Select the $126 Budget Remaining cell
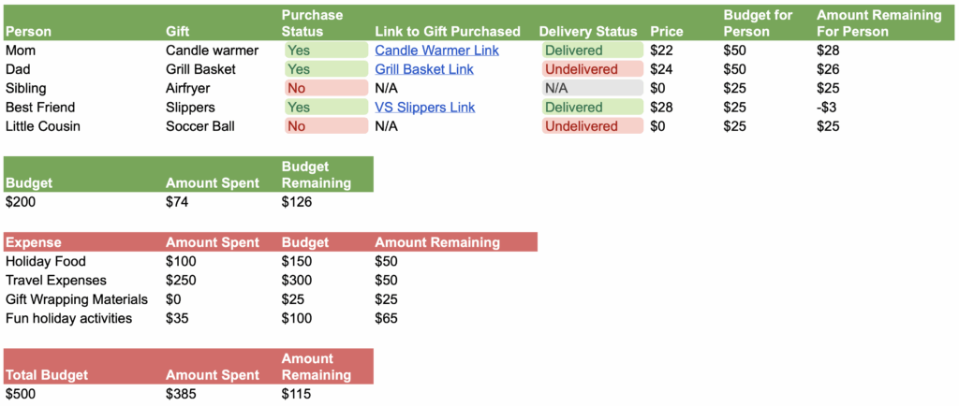 pos(297,201)
